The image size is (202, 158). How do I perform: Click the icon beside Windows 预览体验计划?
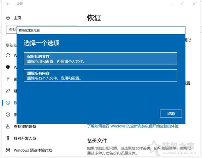tap(8, 150)
